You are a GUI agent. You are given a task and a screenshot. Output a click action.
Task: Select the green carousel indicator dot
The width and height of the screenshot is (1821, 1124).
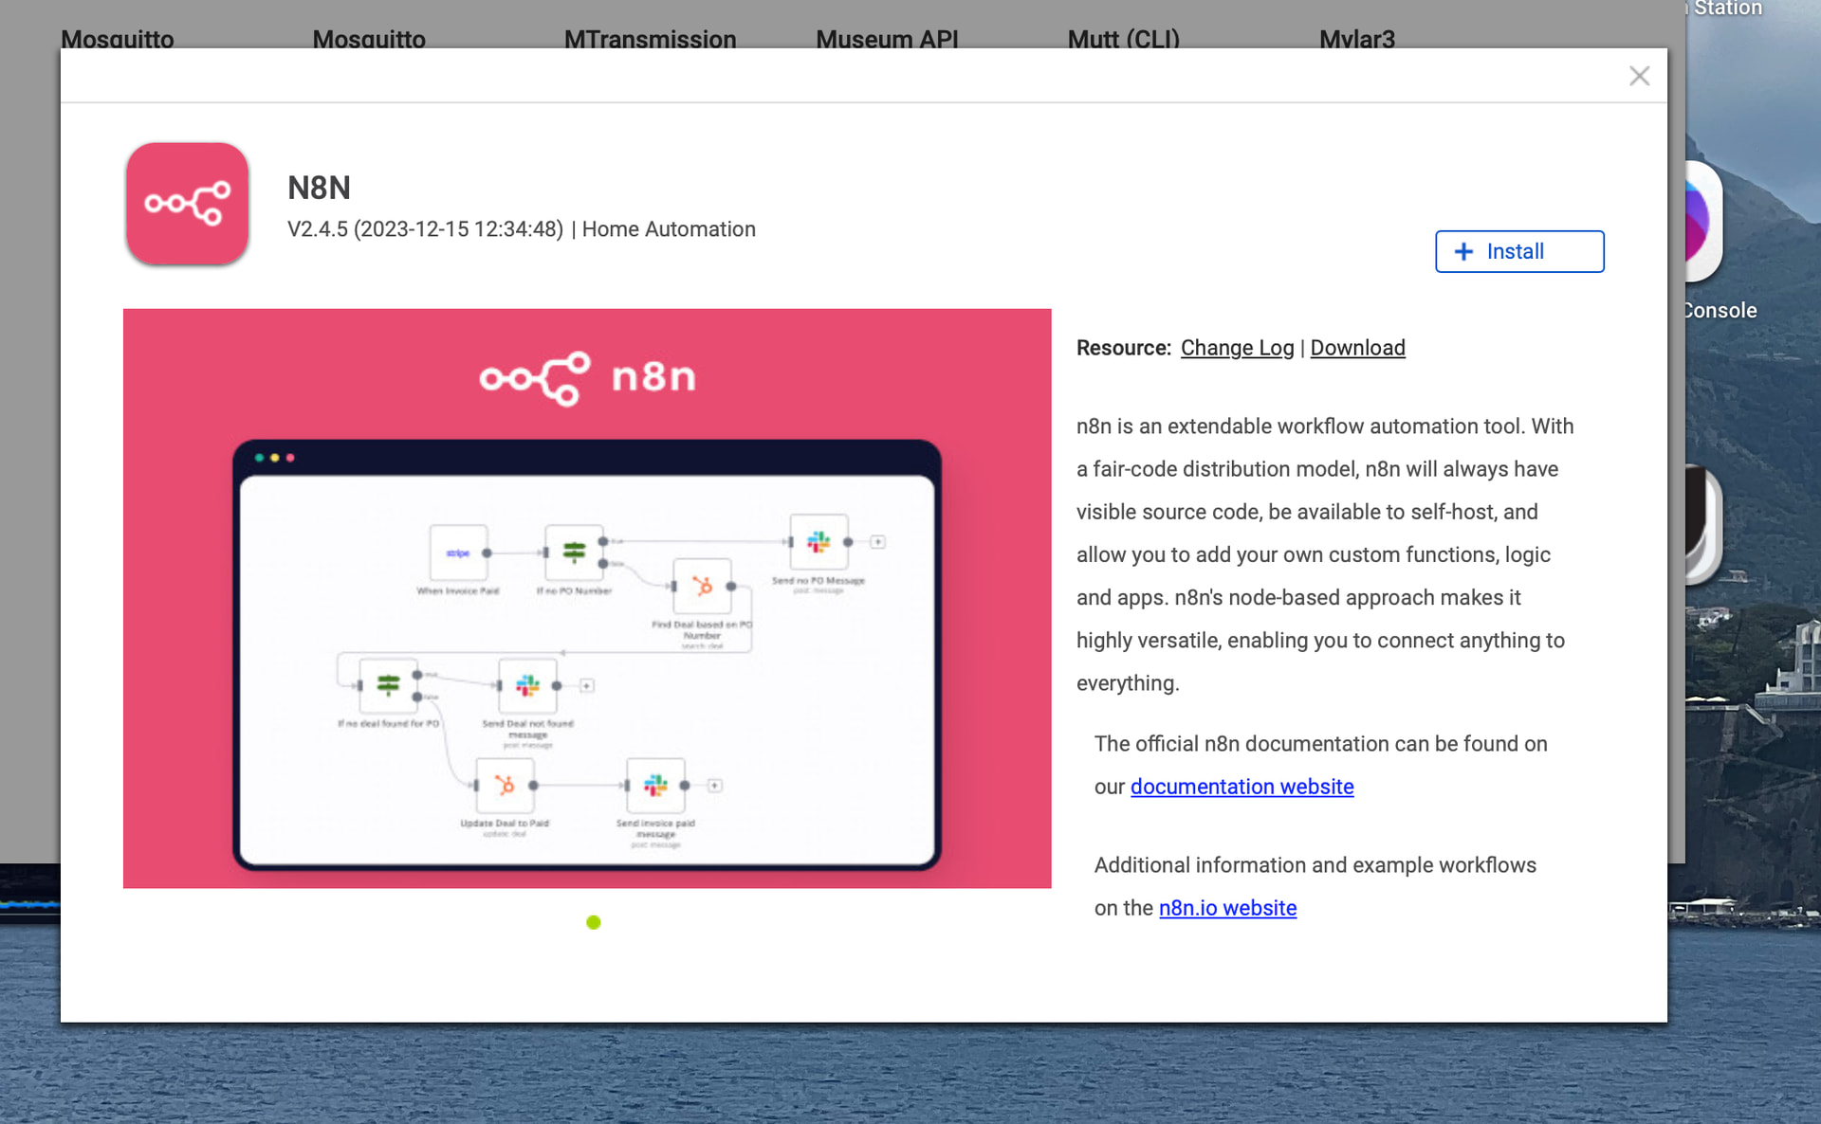[x=594, y=922]
